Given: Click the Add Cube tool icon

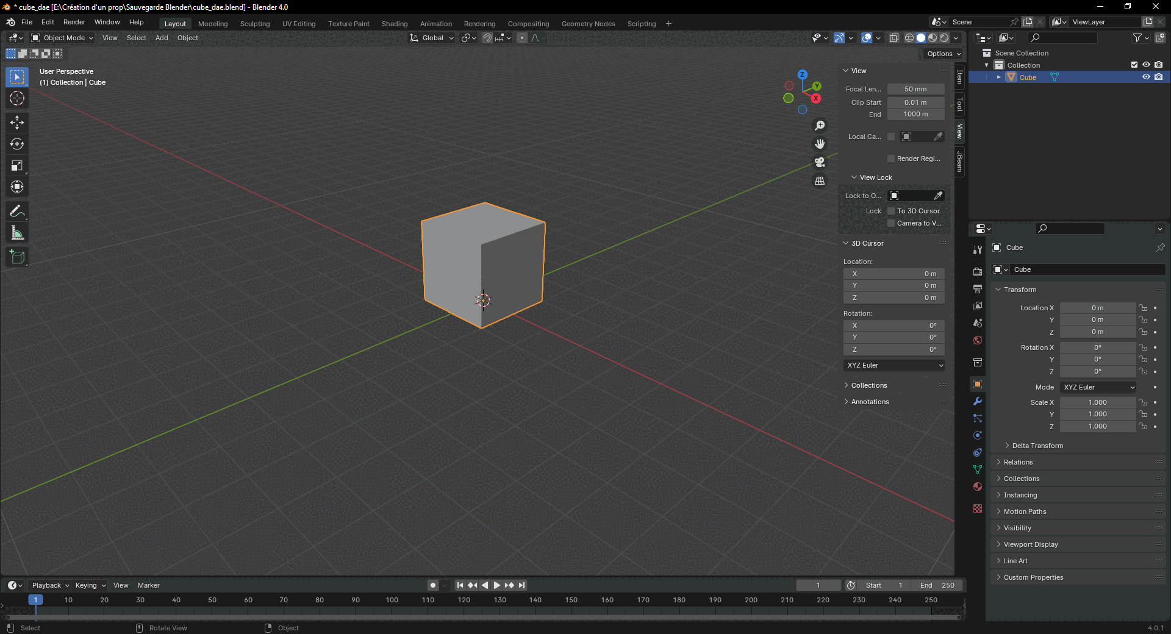Looking at the screenshot, I should (17, 257).
